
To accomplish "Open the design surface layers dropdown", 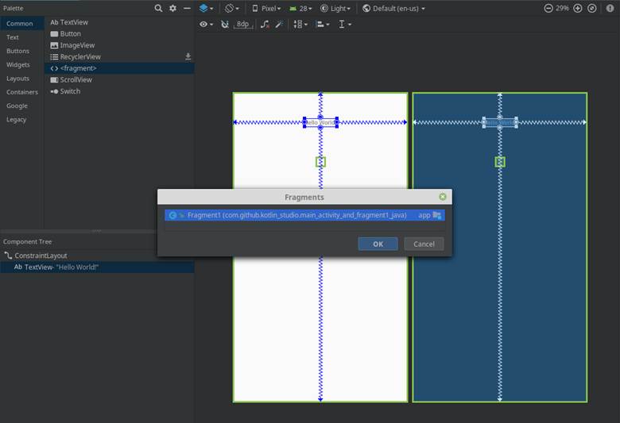I will (x=206, y=8).
